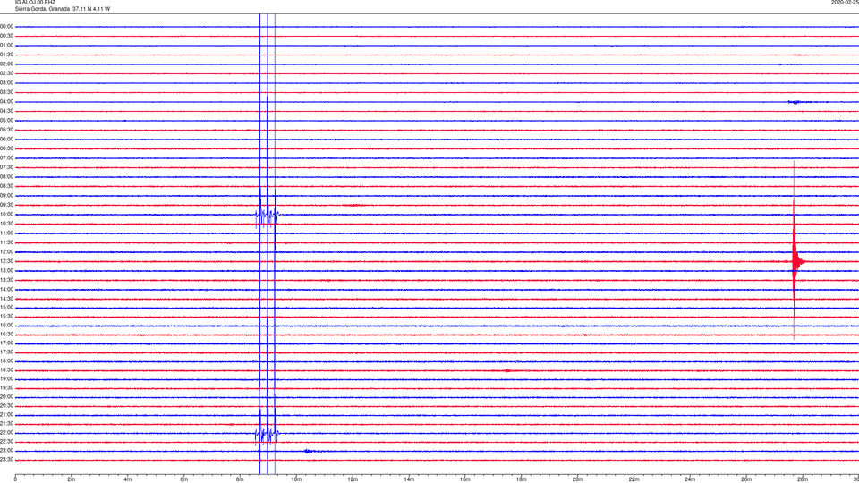Viewport: 859px width, 483px height.
Task: Select the 18:30 trace time label
Action: point(6,370)
